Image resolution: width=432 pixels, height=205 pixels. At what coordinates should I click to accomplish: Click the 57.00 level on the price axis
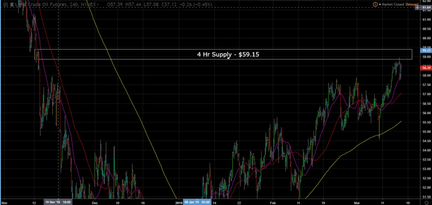(426, 94)
